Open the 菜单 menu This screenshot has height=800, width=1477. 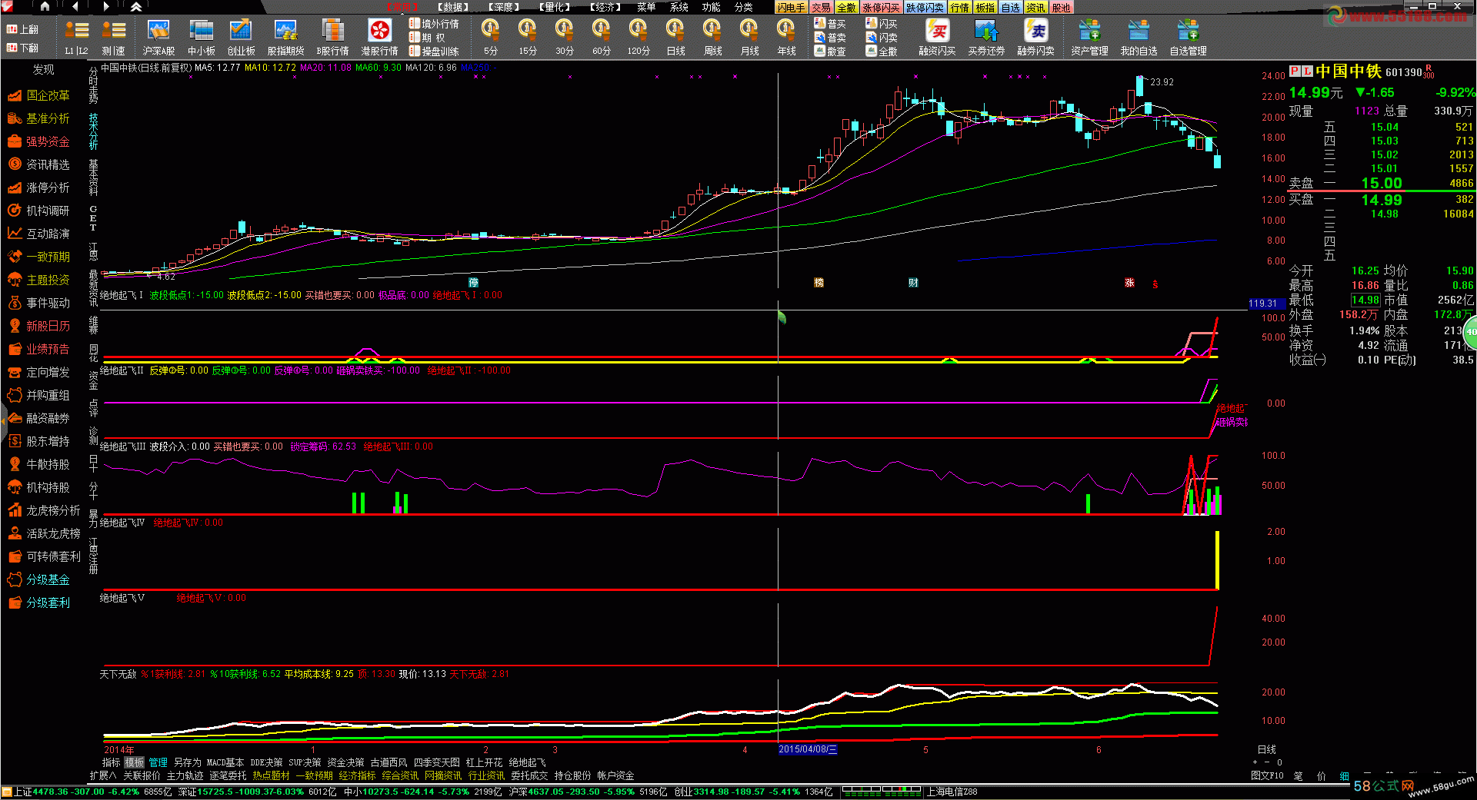click(646, 7)
